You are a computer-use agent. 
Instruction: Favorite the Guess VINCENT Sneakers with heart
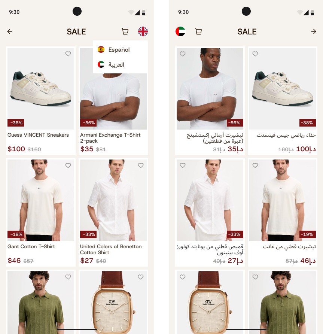pos(68,54)
